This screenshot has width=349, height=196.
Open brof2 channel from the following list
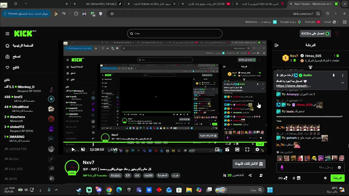pos(29,99)
